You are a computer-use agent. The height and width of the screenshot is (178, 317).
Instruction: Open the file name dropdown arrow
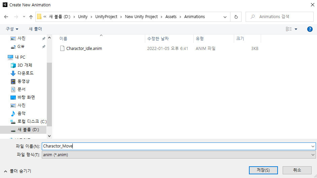[313, 146]
